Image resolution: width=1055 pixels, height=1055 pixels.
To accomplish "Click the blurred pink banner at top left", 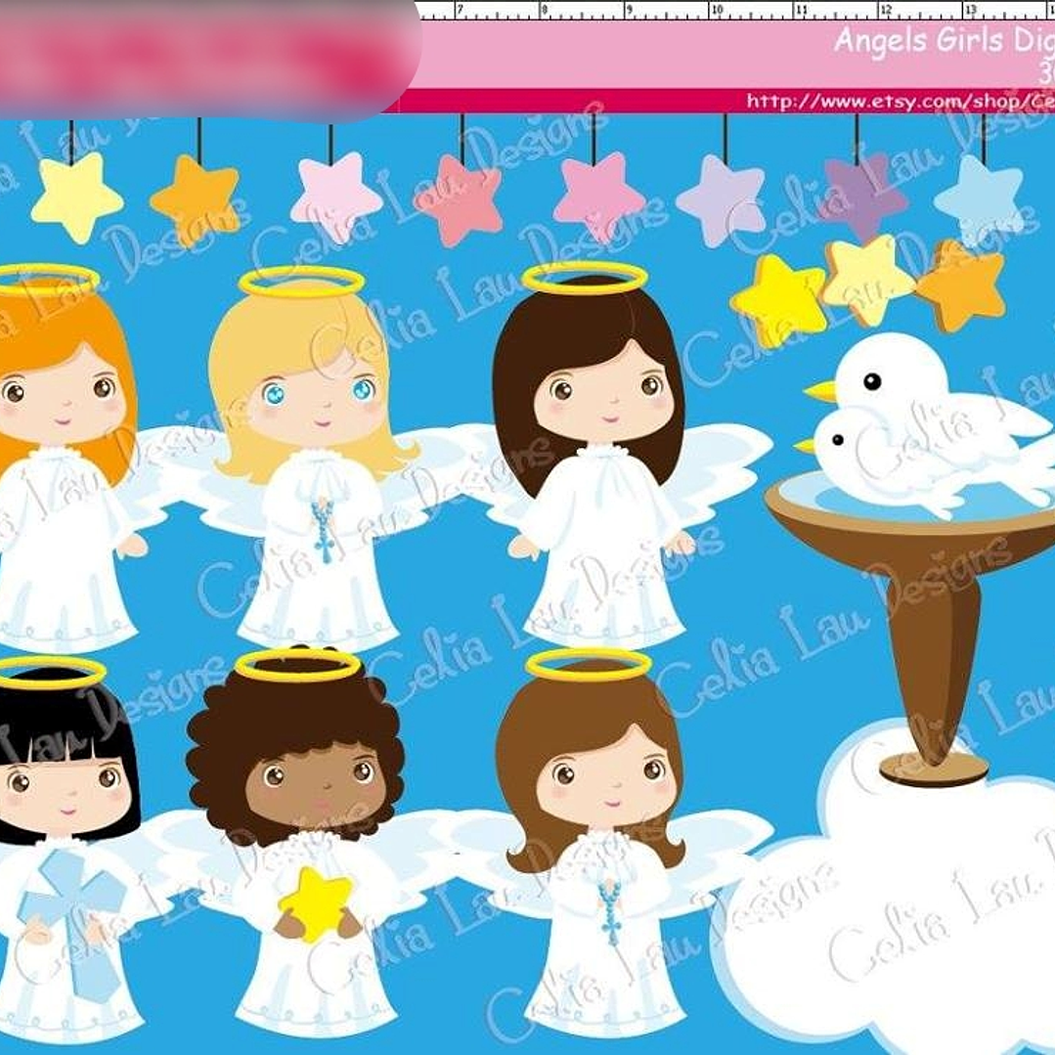I will tap(205, 57).
